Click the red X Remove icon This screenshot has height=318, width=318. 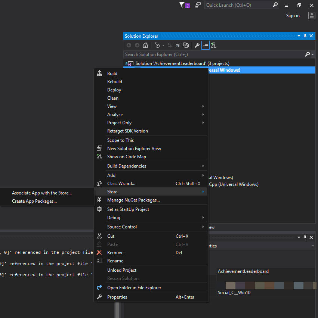tap(99, 252)
